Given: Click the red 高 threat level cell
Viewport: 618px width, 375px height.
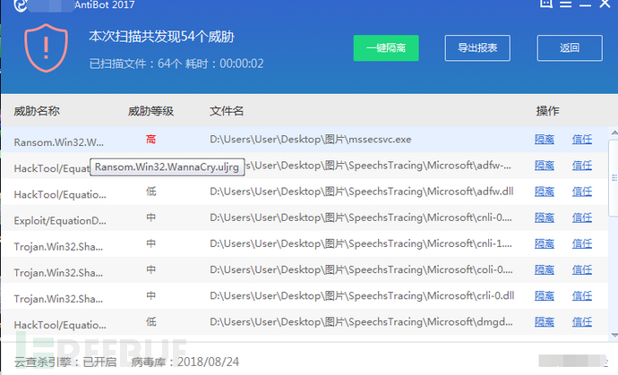Looking at the screenshot, I should (151, 139).
